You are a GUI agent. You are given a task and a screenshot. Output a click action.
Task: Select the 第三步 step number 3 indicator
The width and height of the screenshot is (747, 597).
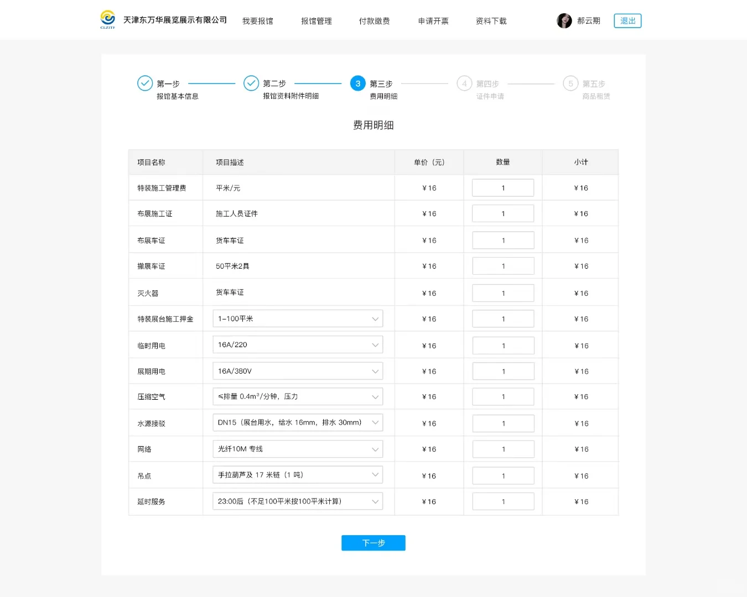(357, 83)
